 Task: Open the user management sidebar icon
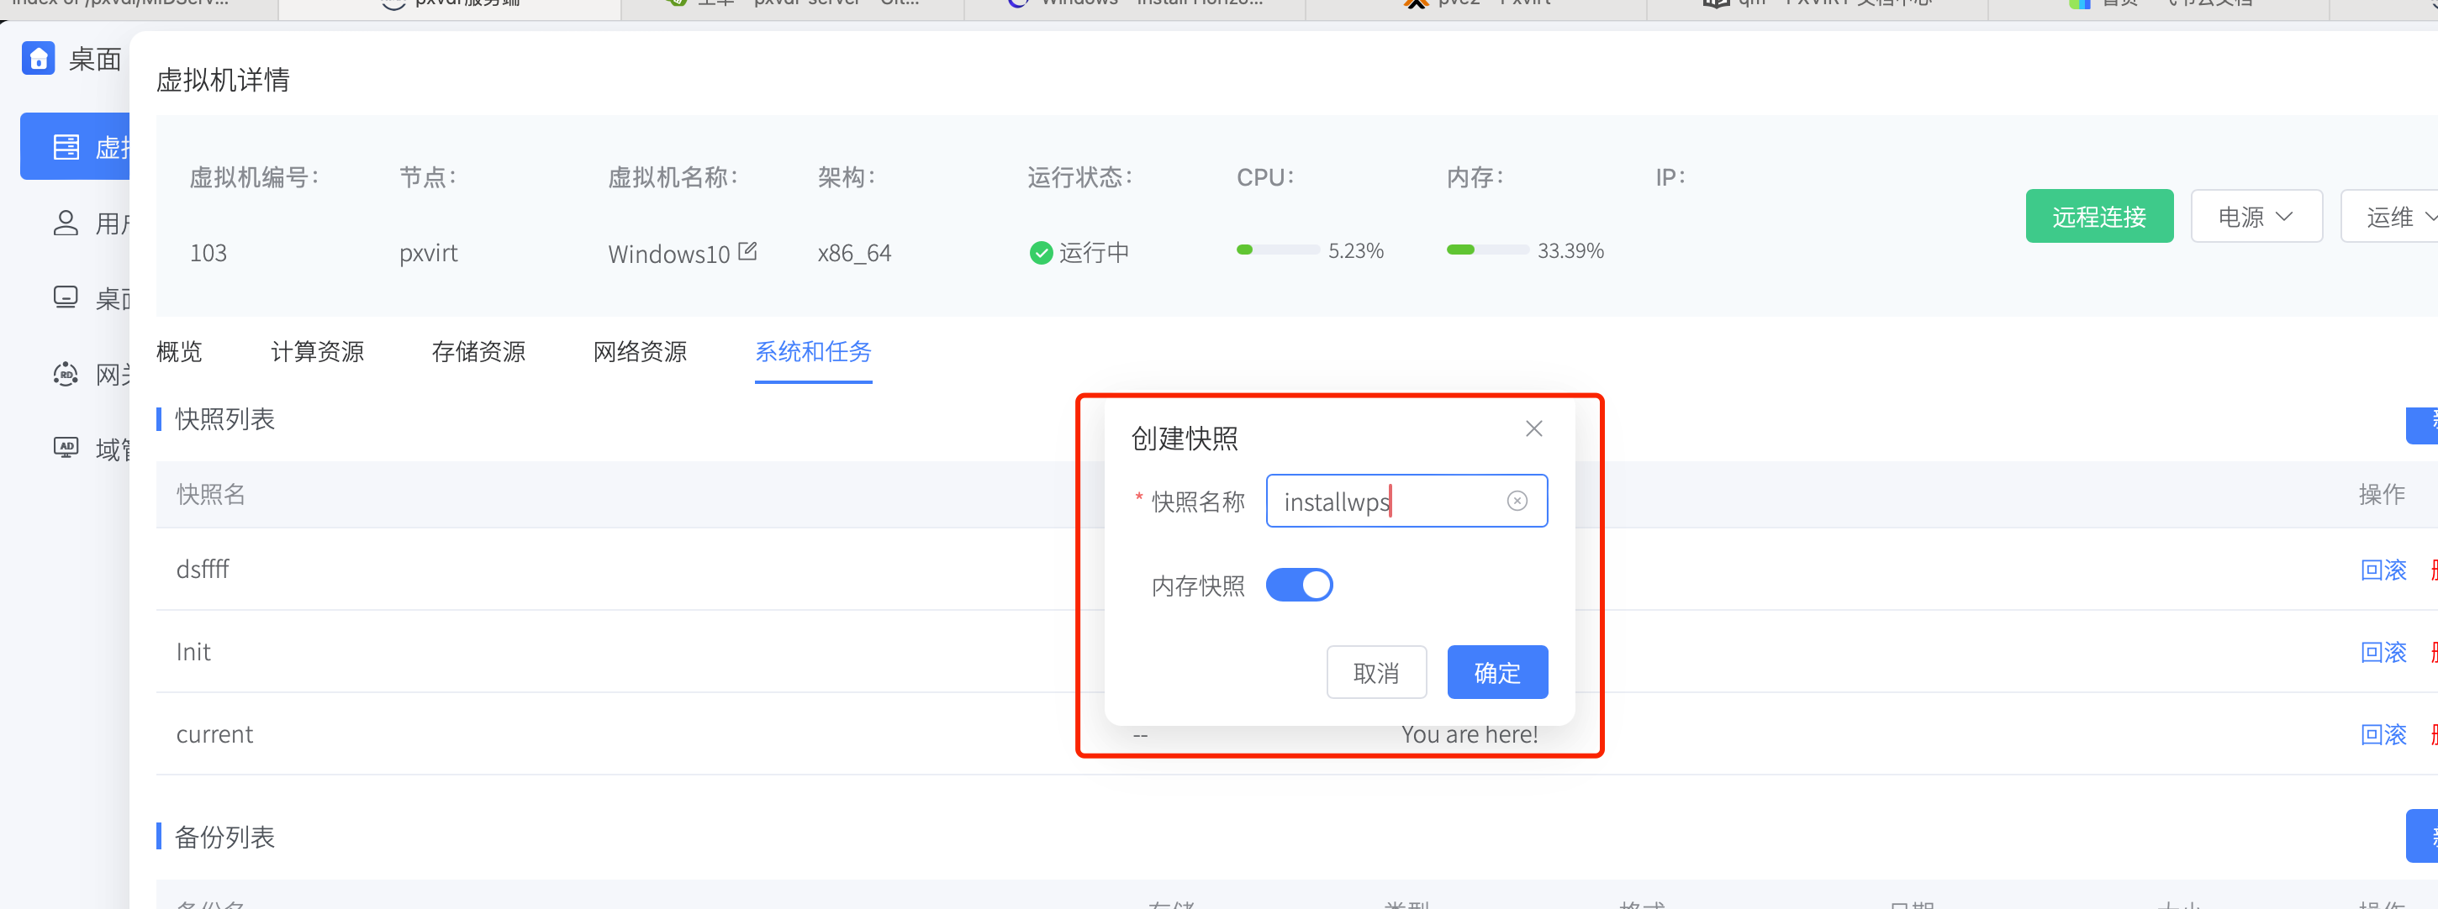66,223
